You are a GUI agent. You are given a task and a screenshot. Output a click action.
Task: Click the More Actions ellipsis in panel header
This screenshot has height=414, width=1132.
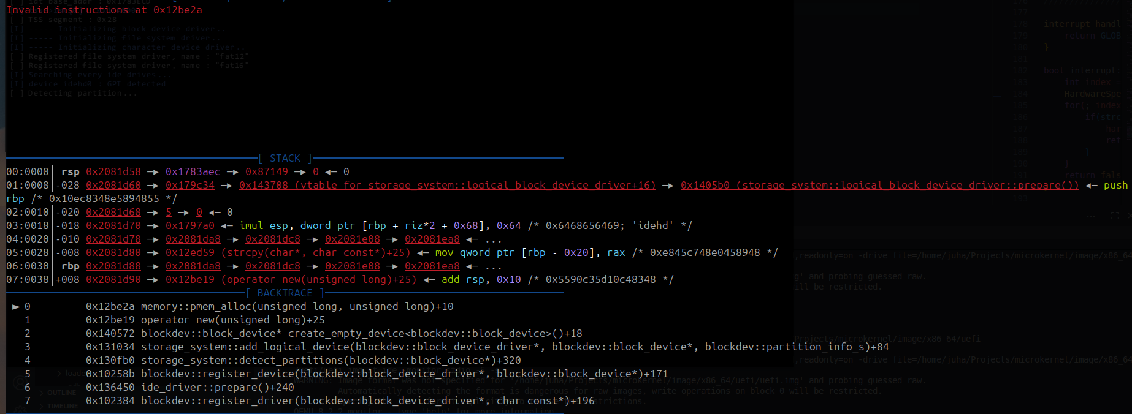[1091, 216]
